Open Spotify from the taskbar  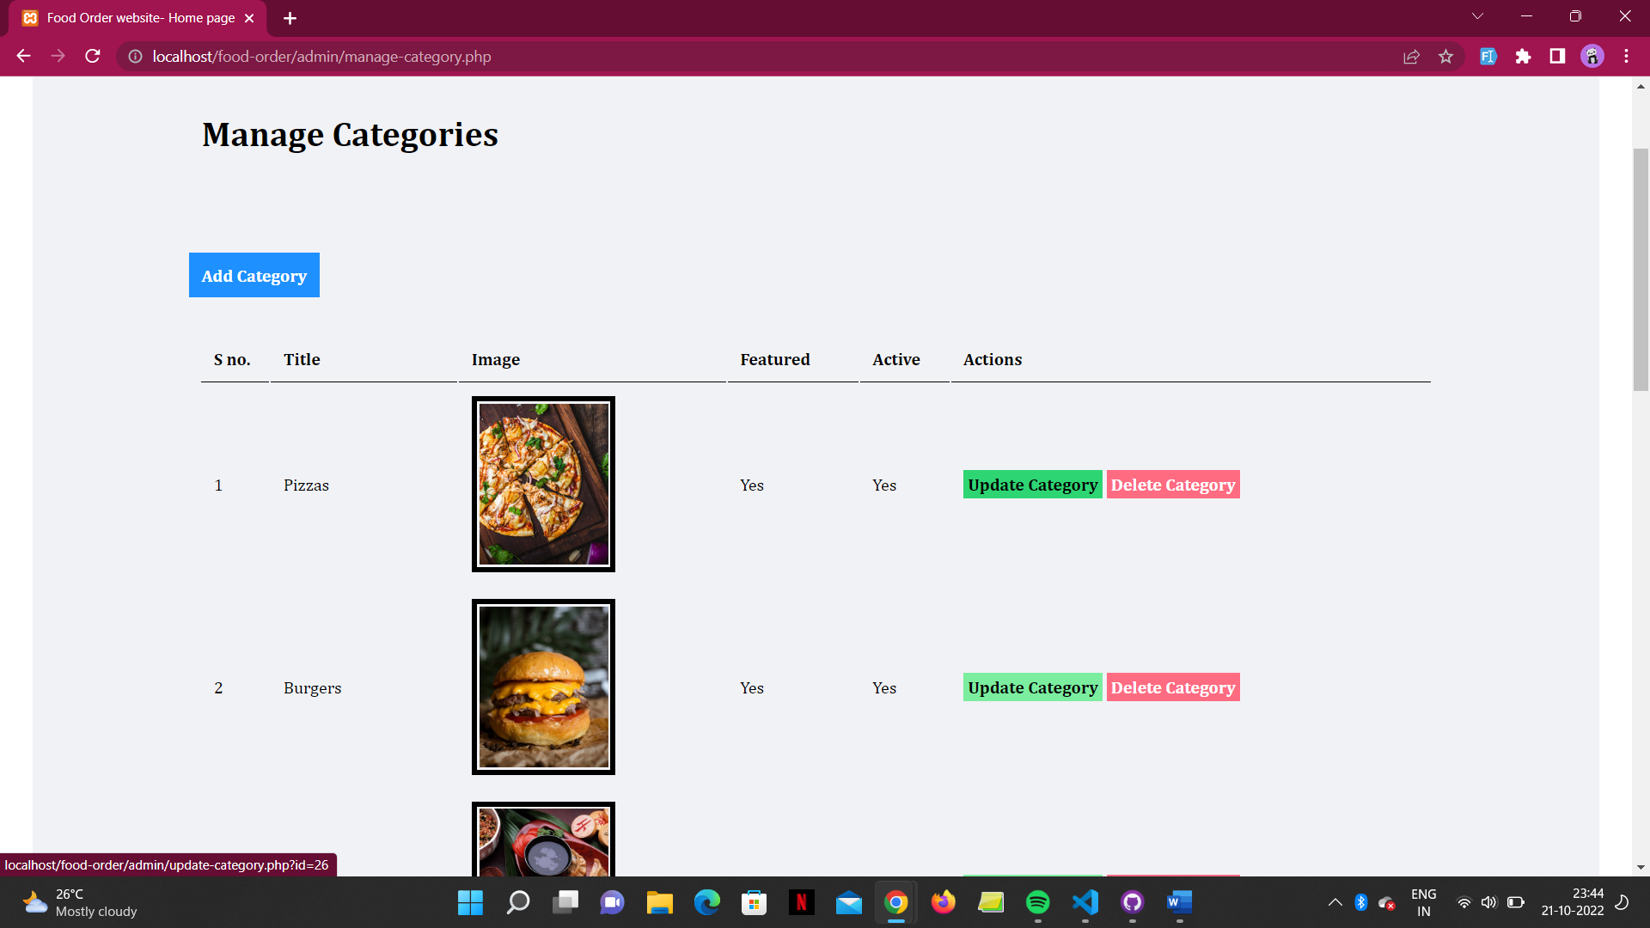coord(1037,903)
